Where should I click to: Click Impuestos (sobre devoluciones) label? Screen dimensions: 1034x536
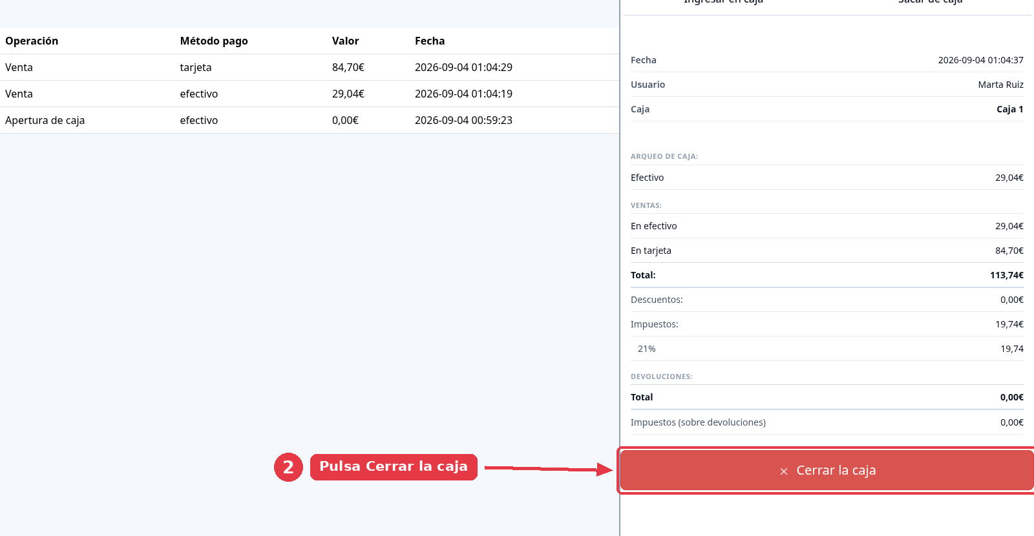tap(698, 422)
